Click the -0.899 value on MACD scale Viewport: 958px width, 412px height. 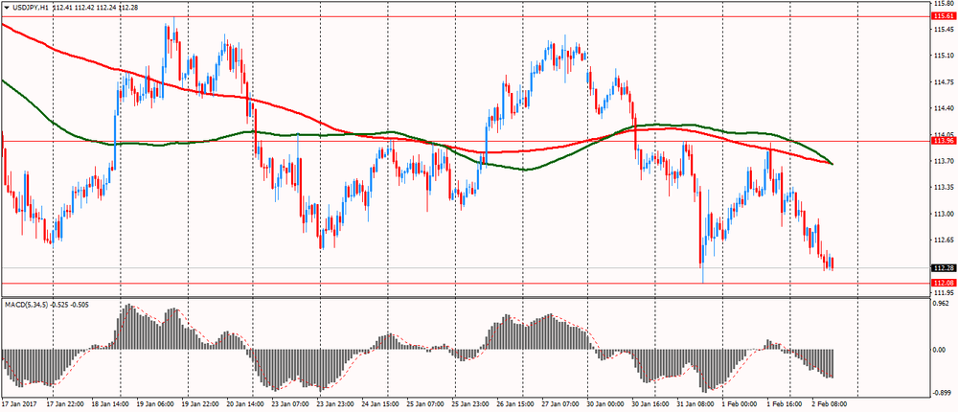coord(943,393)
